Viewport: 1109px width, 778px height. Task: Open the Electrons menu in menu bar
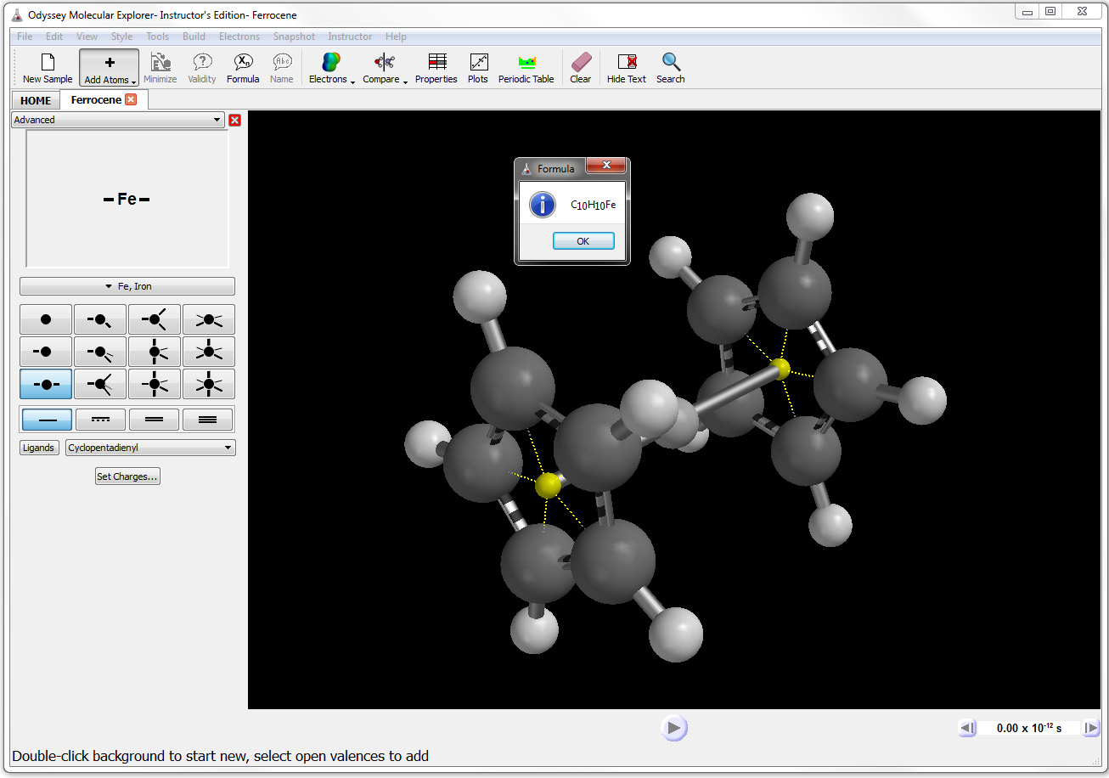[239, 37]
